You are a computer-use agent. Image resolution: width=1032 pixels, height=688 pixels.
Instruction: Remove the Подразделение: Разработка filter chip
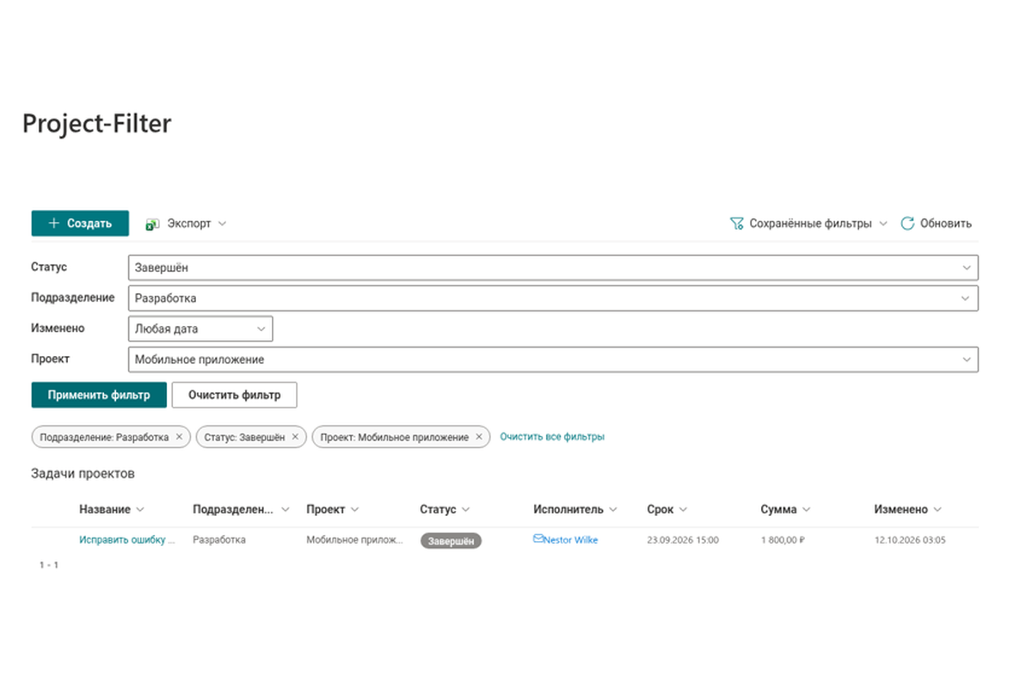[179, 437]
